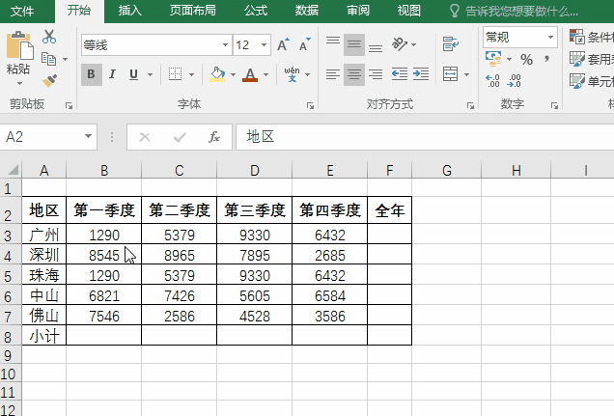This screenshot has height=416, width=614.
Task: Click the Insert Function fx button
Action: point(213,137)
